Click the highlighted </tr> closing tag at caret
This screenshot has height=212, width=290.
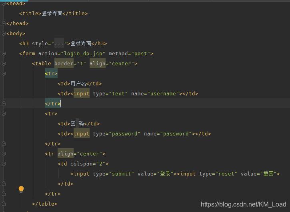(53, 103)
